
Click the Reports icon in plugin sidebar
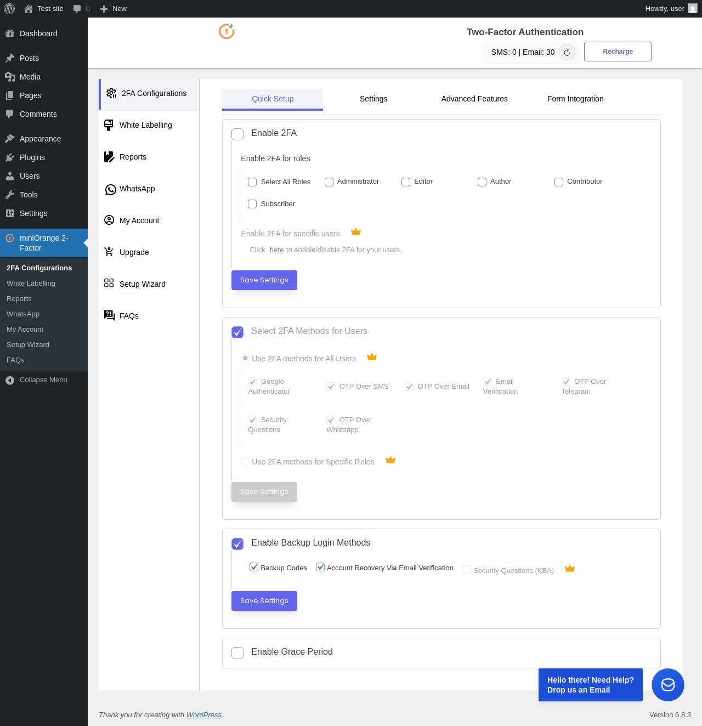coord(109,157)
